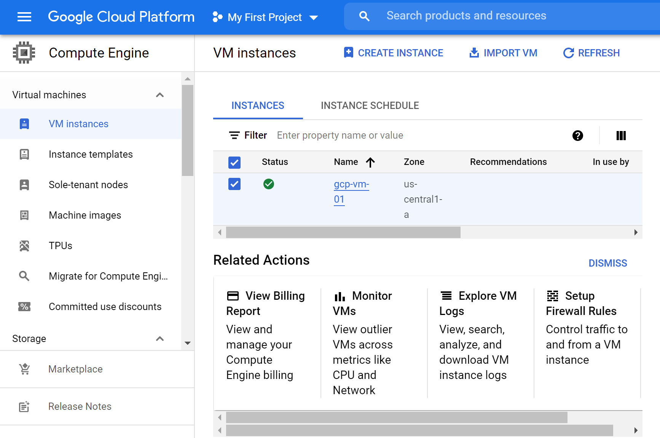Click the Committed use discounts percent icon

click(x=24, y=307)
